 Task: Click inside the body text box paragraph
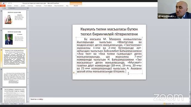(109, 55)
